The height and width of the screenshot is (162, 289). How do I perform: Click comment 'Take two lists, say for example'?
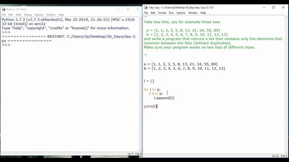(182, 22)
